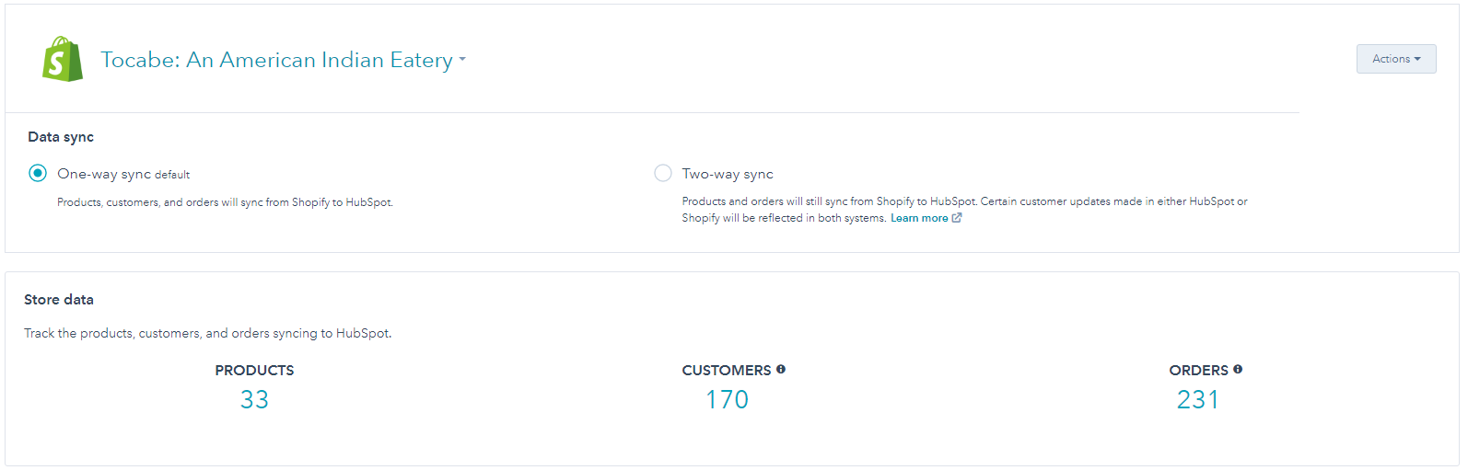Screen dimensions: 1468x470
Task: Click the Customers info tooltip icon
Action: [x=781, y=369]
